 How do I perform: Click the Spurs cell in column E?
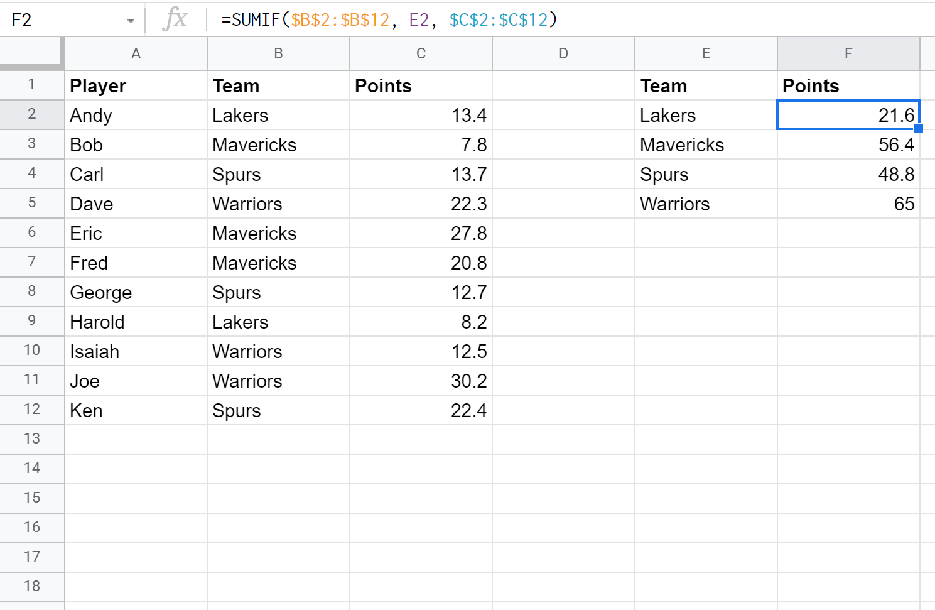706,174
